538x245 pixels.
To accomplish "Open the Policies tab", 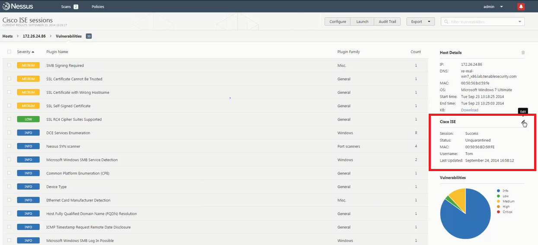I will (x=98, y=7).
